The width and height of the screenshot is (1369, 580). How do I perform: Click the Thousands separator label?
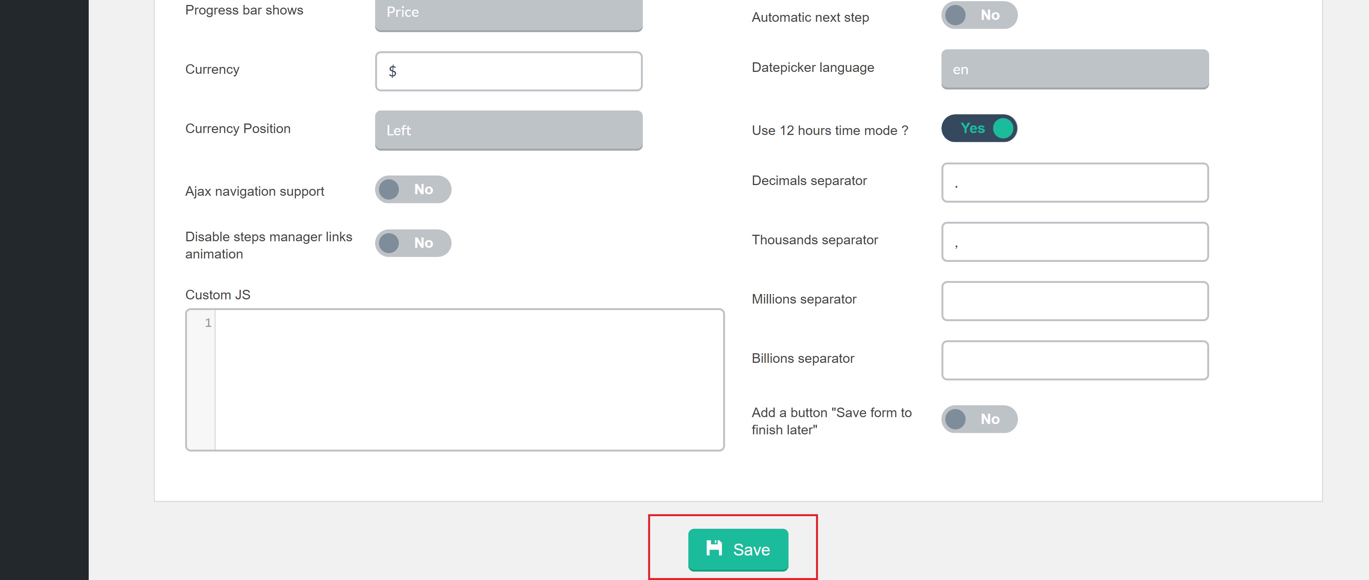pyautogui.click(x=815, y=240)
